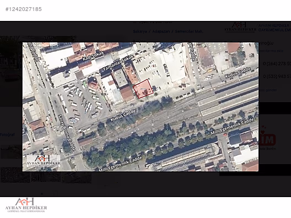The image size is (291, 218).
Task: Click the Yamanlar Sokak street label
Action: (x=118, y=62)
